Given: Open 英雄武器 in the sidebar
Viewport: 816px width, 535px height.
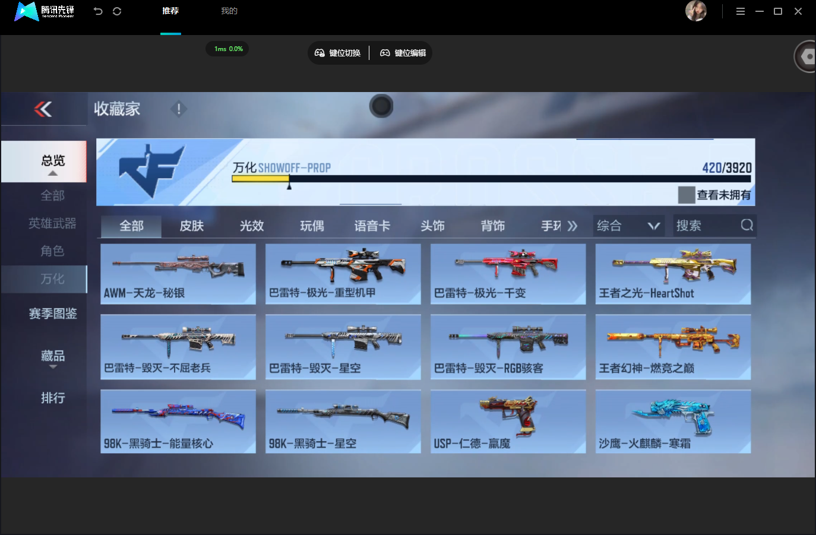Looking at the screenshot, I should tap(52, 223).
